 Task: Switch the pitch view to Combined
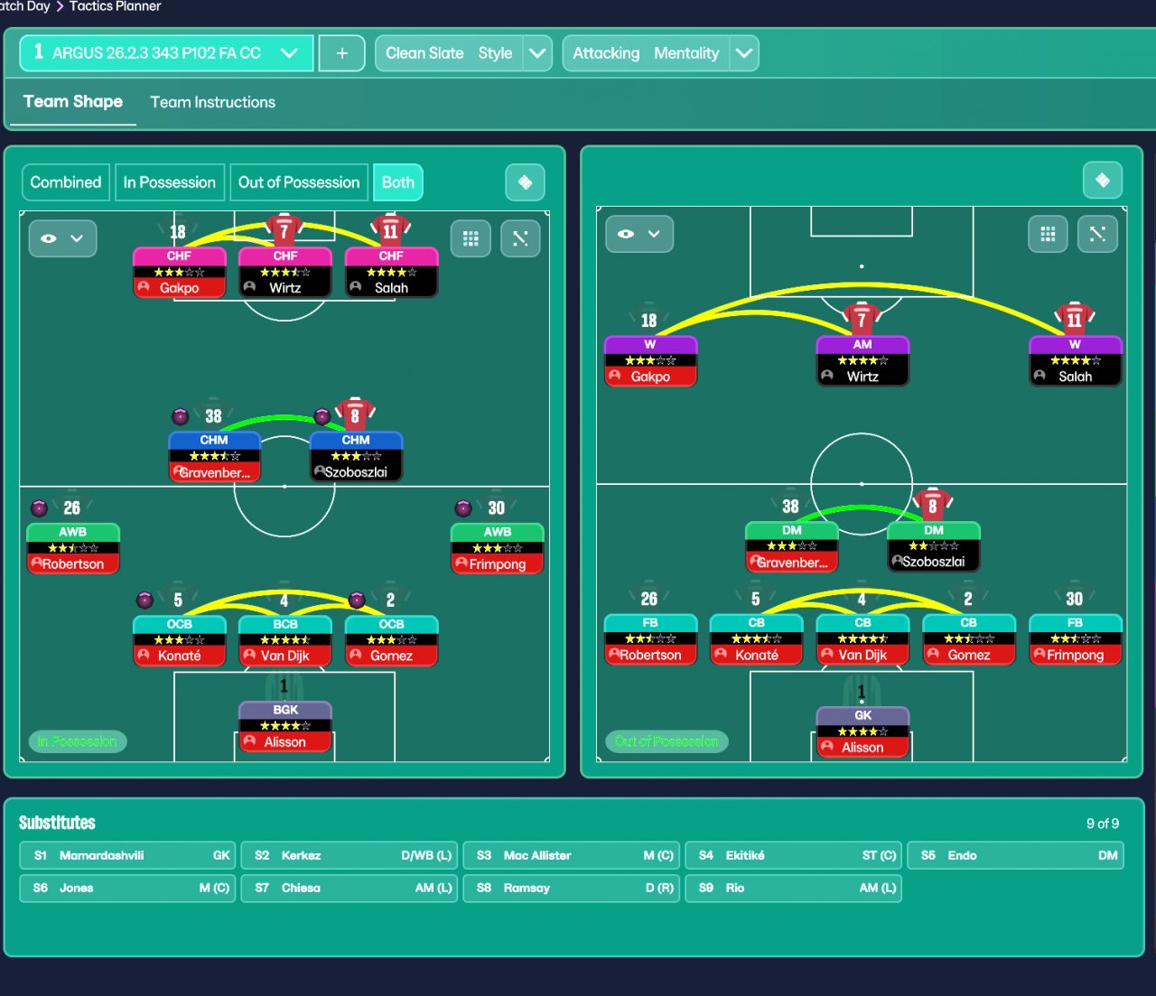point(66,182)
